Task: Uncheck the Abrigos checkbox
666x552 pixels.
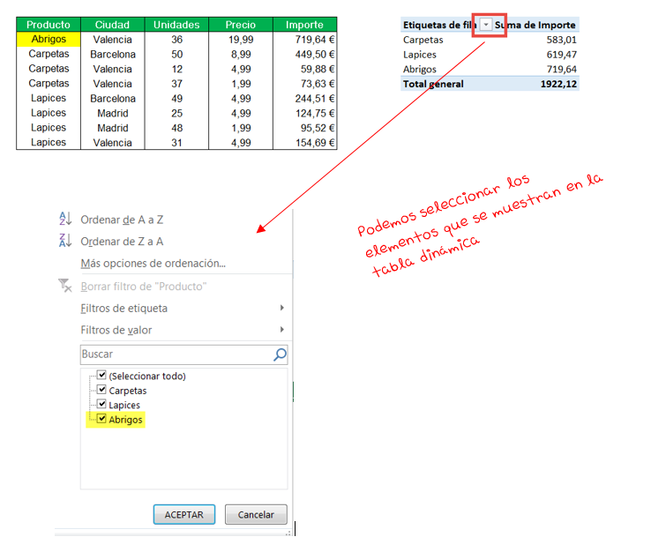Action: (102, 418)
